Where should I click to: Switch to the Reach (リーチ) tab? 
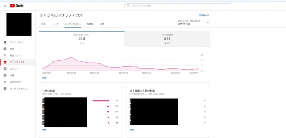click(55, 24)
